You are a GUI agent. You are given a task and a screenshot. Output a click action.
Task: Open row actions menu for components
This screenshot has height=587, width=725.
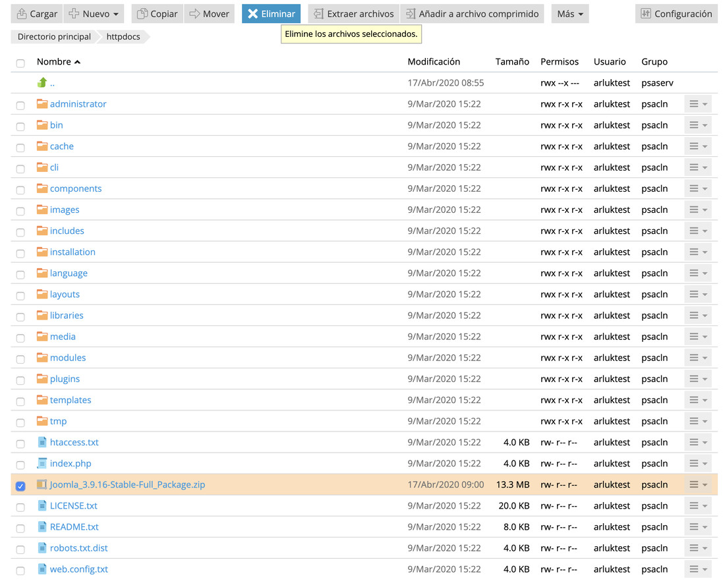tap(698, 188)
